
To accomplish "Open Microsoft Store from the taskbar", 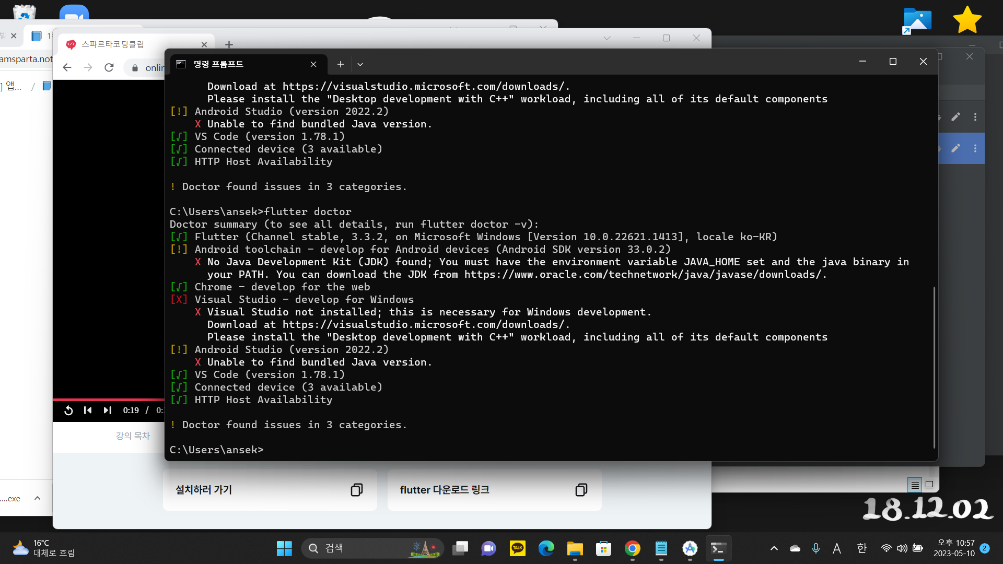I will (604, 548).
